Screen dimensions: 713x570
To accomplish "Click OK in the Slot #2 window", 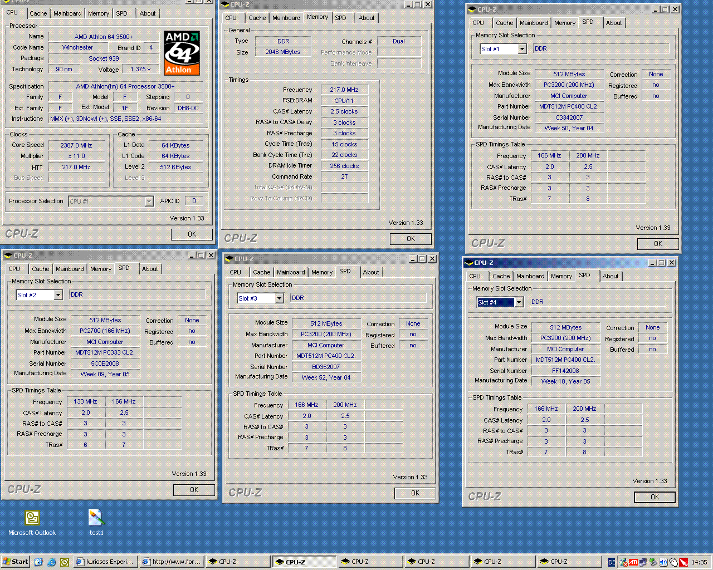I will [x=194, y=490].
